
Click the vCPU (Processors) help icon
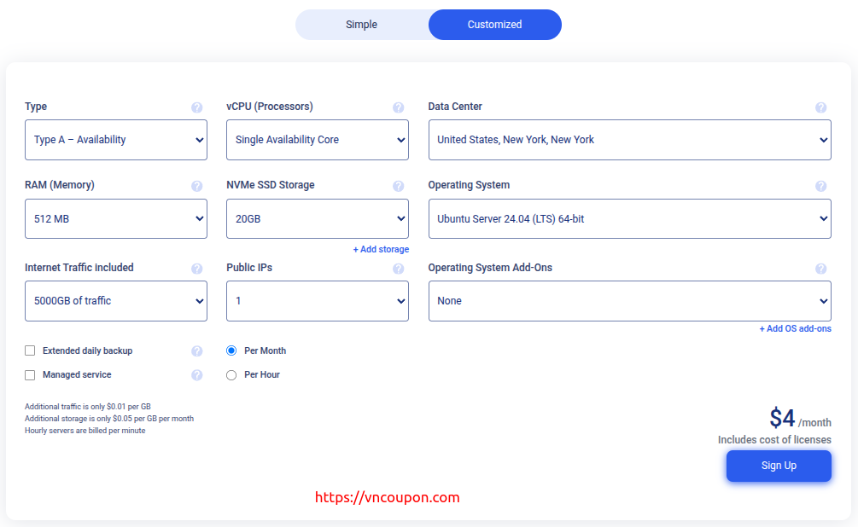[x=399, y=107]
